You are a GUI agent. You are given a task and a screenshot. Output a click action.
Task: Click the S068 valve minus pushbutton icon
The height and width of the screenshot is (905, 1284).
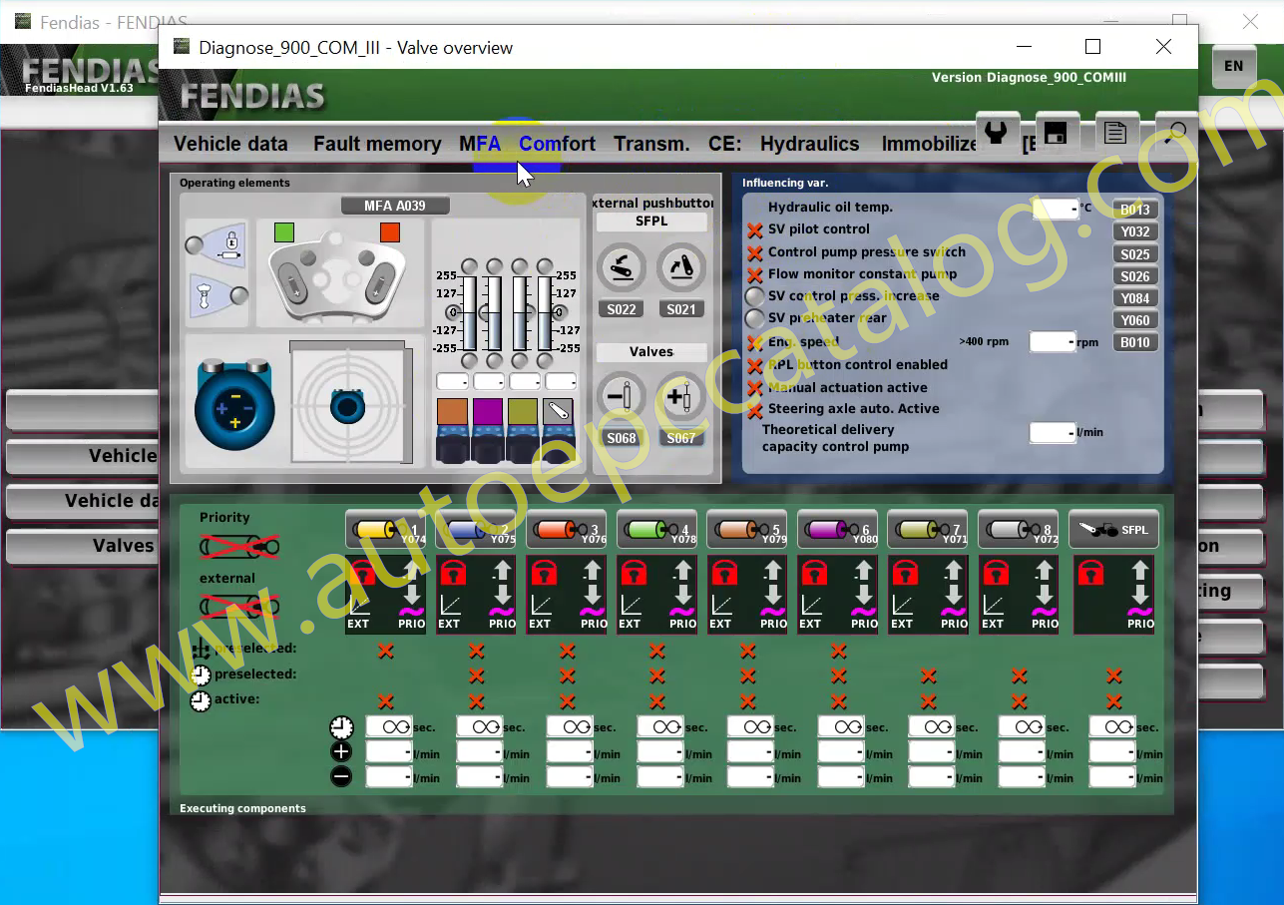pyautogui.click(x=621, y=397)
